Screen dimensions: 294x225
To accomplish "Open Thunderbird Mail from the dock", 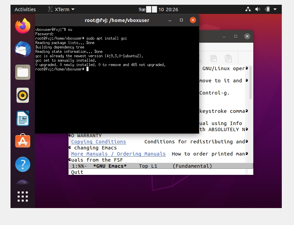I will pos(23,49).
